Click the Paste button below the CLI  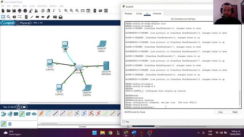235,112
